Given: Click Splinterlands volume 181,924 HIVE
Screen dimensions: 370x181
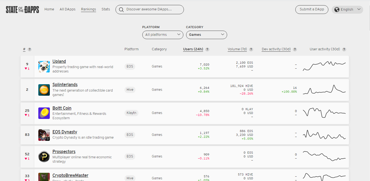Looking at the screenshot, I should (242, 86).
